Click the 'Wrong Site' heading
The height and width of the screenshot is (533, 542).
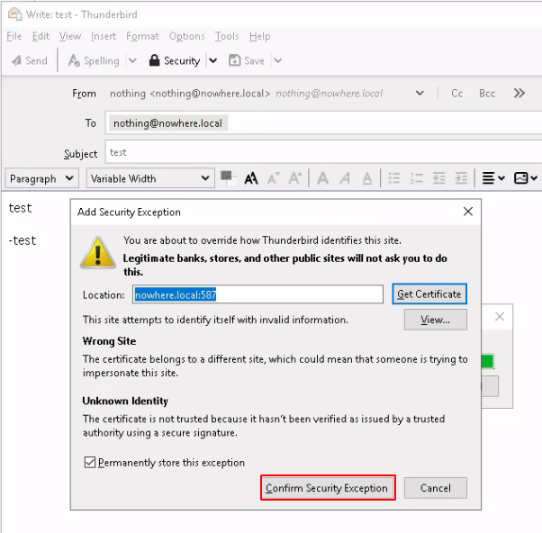[x=109, y=341]
